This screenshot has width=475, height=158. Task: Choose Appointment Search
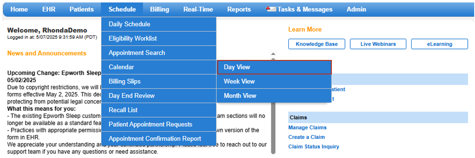(159, 53)
